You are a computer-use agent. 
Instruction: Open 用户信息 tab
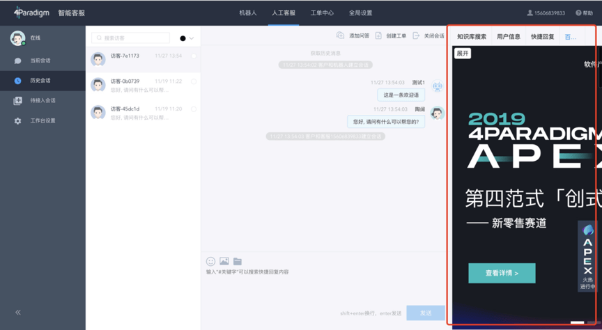pos(509,37)
